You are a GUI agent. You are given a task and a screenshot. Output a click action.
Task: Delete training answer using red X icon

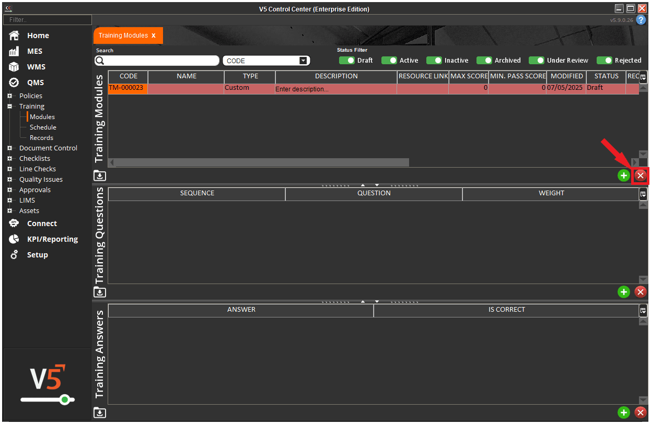click(641, 413)
